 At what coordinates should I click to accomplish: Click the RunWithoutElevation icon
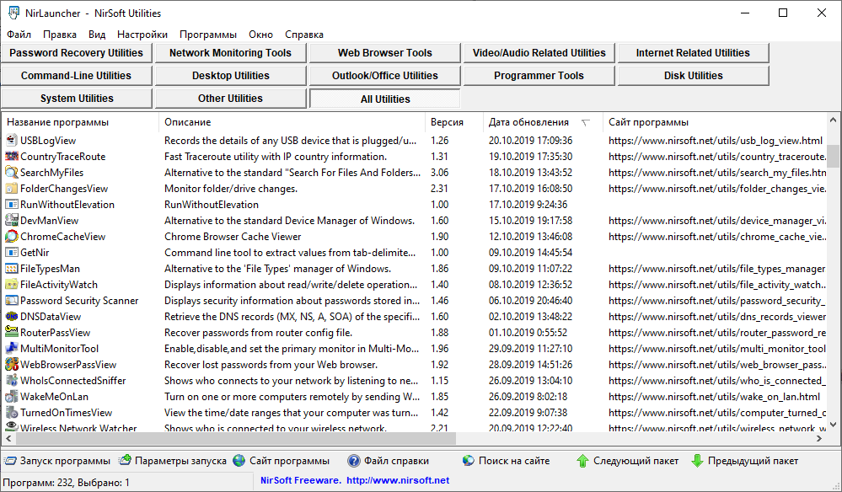pyautogui.click(x=11, y=205)
